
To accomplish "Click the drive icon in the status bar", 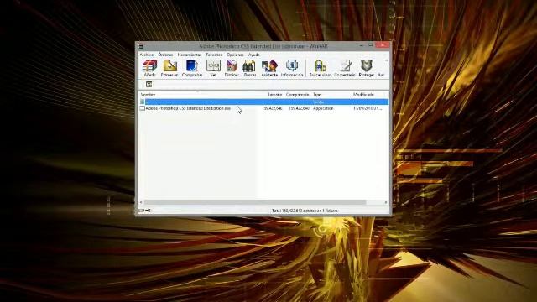I will tap(141, 211).
